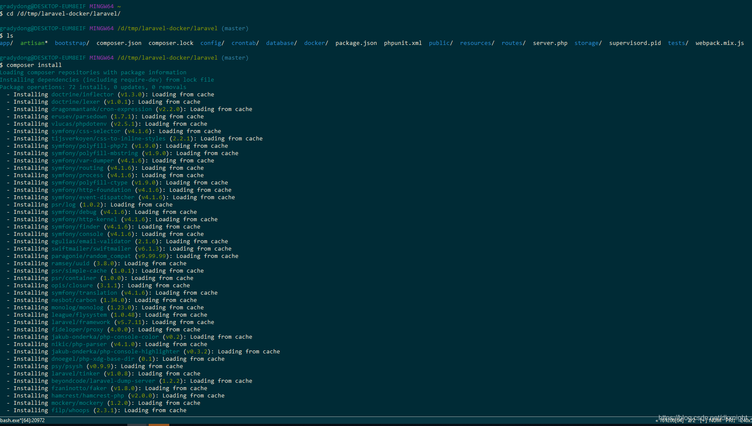Select the 'app/' directory in ls output
The image size is (752, 426).
[x=6, y=43]
